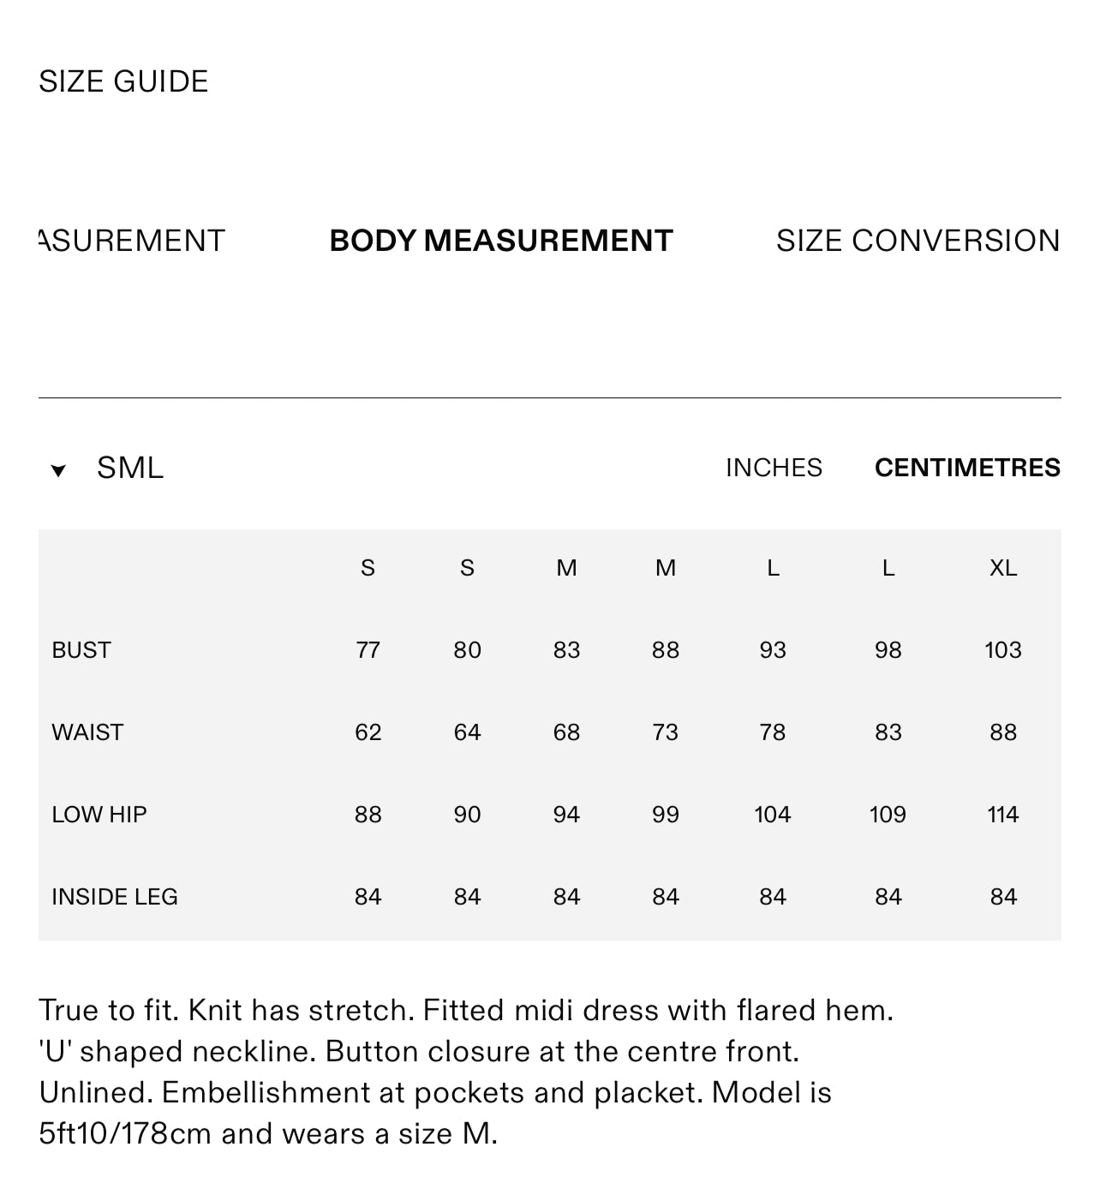Select the XL column header
The height and width of the screenshot is (1195, 1100).
(1002, 568)
